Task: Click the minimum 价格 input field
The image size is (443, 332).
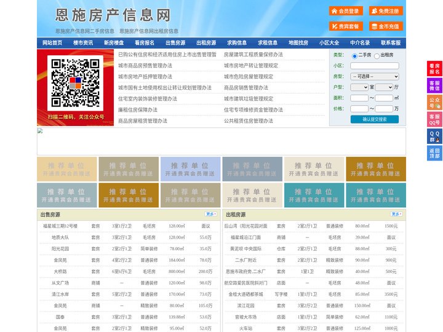Action: click(359, 109)
